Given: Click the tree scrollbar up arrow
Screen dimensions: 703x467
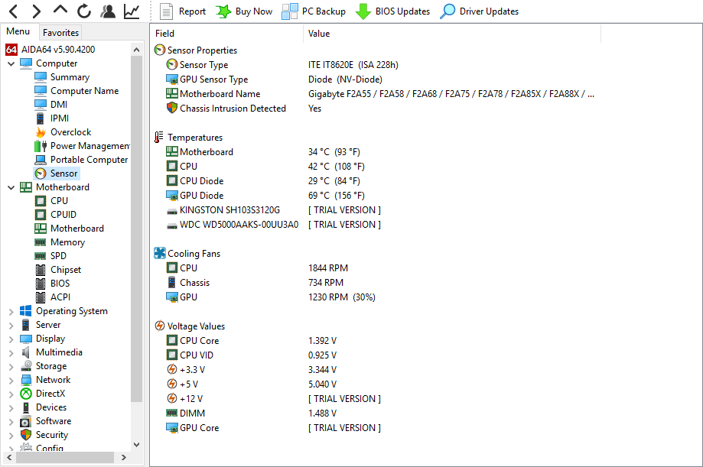Looking at the screenshot, I should (137, 50).
